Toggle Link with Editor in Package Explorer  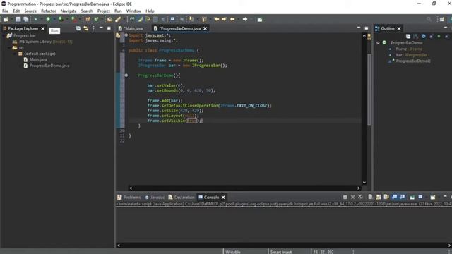pos(85,28)
